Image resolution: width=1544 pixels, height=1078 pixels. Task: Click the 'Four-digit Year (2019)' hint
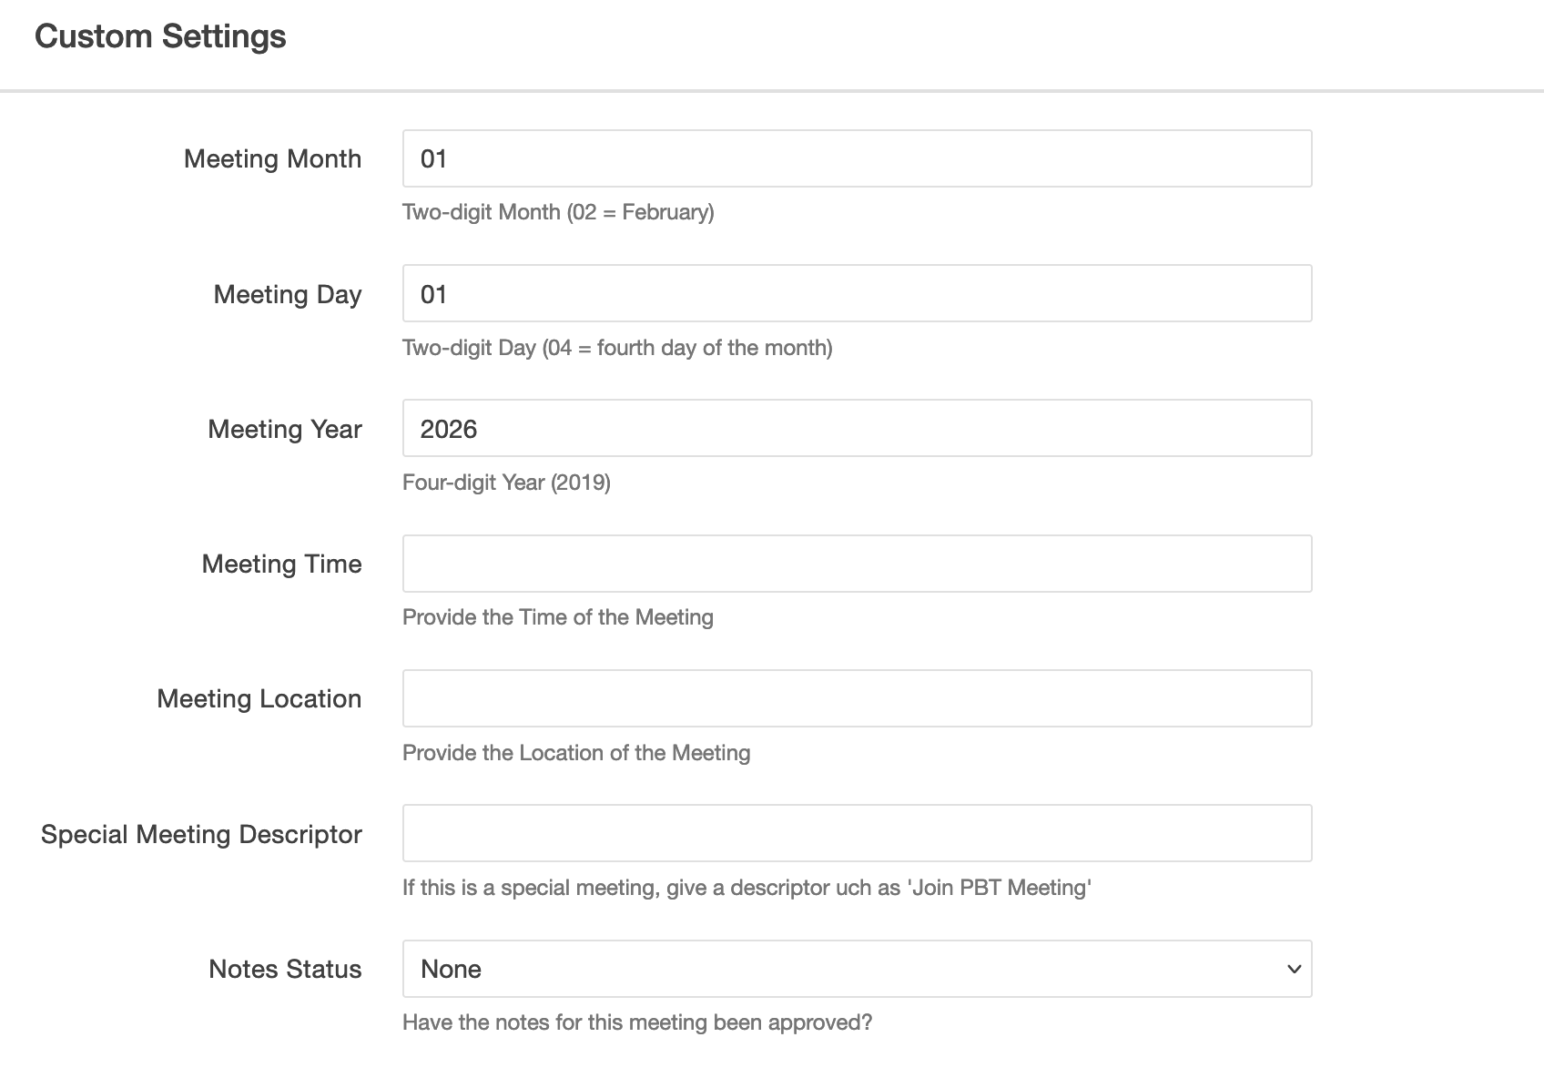coord(506,483)
